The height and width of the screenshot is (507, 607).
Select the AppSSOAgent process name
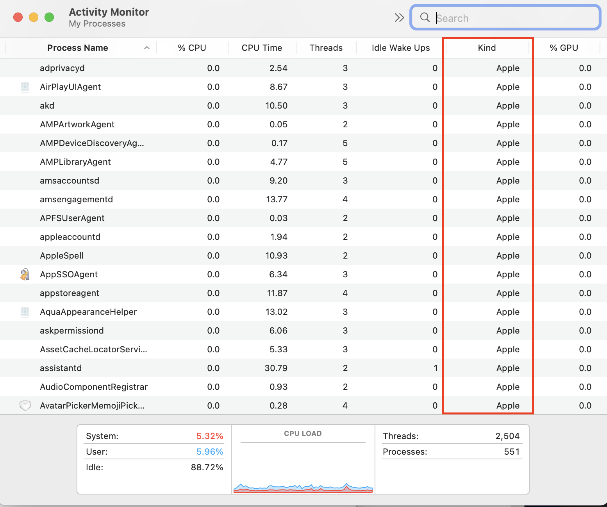[x=69, y=274]
